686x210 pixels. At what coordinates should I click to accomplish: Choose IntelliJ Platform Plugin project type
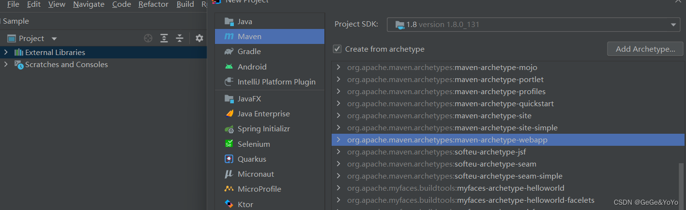pyautogui.click(x=270, y=82)
